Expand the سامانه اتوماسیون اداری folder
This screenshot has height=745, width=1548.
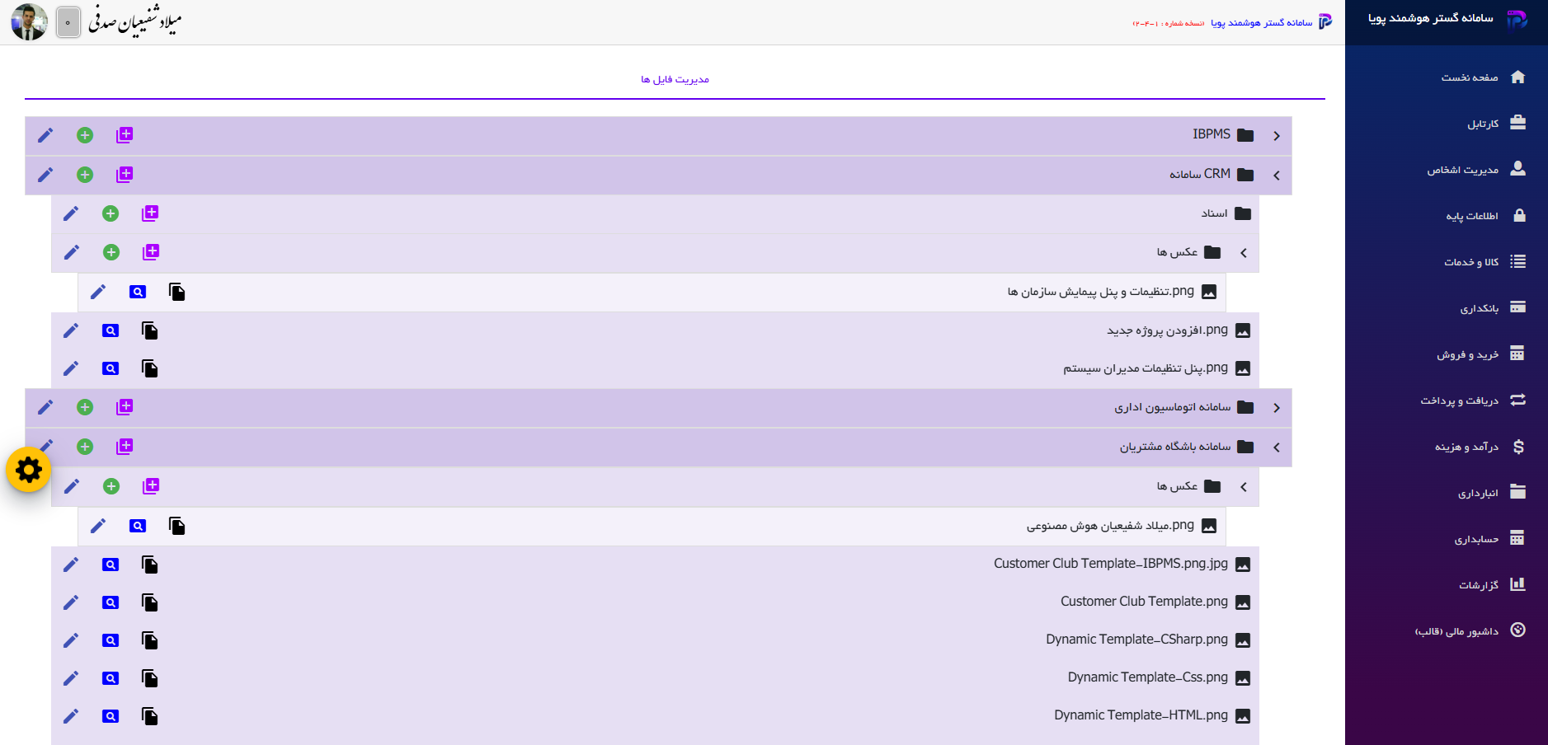pyautogui.click(x=1277, y=408)
